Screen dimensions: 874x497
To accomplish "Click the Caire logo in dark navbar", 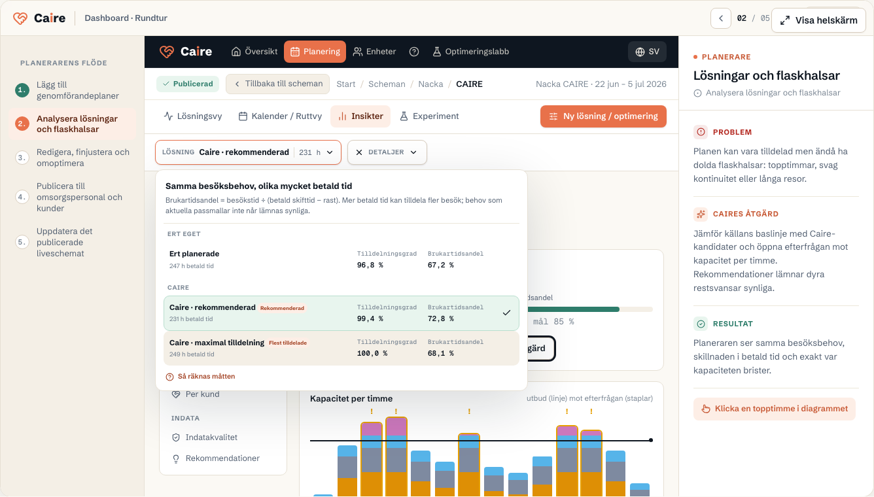I will 186,52.
